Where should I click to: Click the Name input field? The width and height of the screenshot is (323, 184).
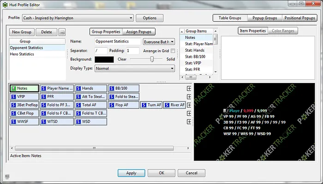click(x=118, y=42)
